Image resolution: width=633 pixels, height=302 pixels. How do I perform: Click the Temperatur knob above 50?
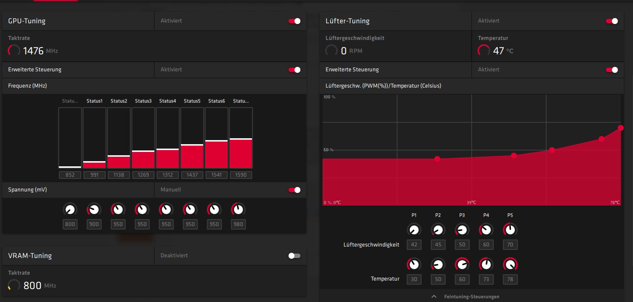pos(438,264)
